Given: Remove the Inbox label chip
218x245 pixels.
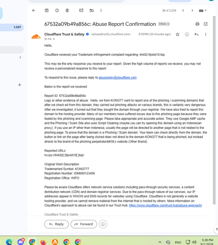Looking at the screenshot, I should point(168,24).
